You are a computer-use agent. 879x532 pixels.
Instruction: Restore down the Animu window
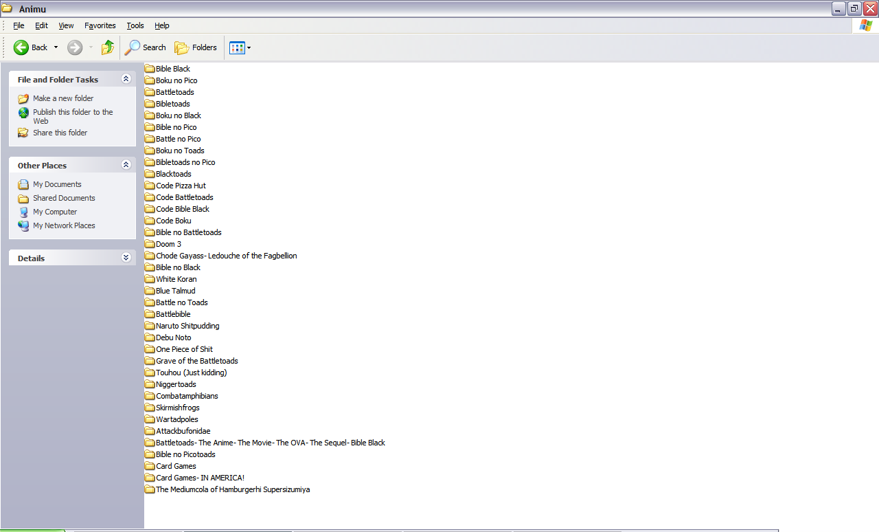[x=854, y=8]
